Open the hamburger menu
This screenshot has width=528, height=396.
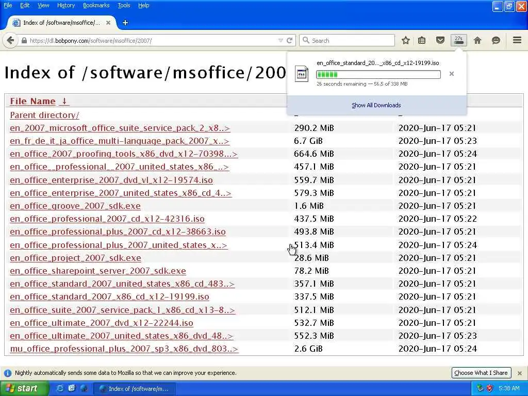pos(517,40)
